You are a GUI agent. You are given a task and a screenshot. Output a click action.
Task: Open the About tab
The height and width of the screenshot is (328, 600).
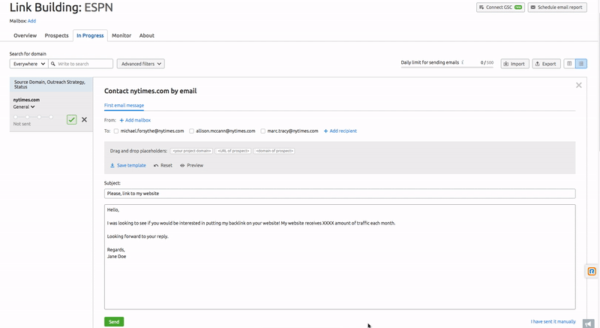[147, 35]
